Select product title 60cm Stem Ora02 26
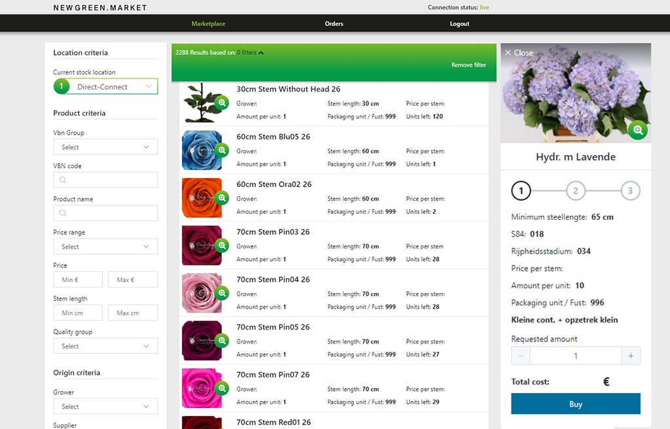This screenshot has height=429, width=670. (x=274, y=184)
